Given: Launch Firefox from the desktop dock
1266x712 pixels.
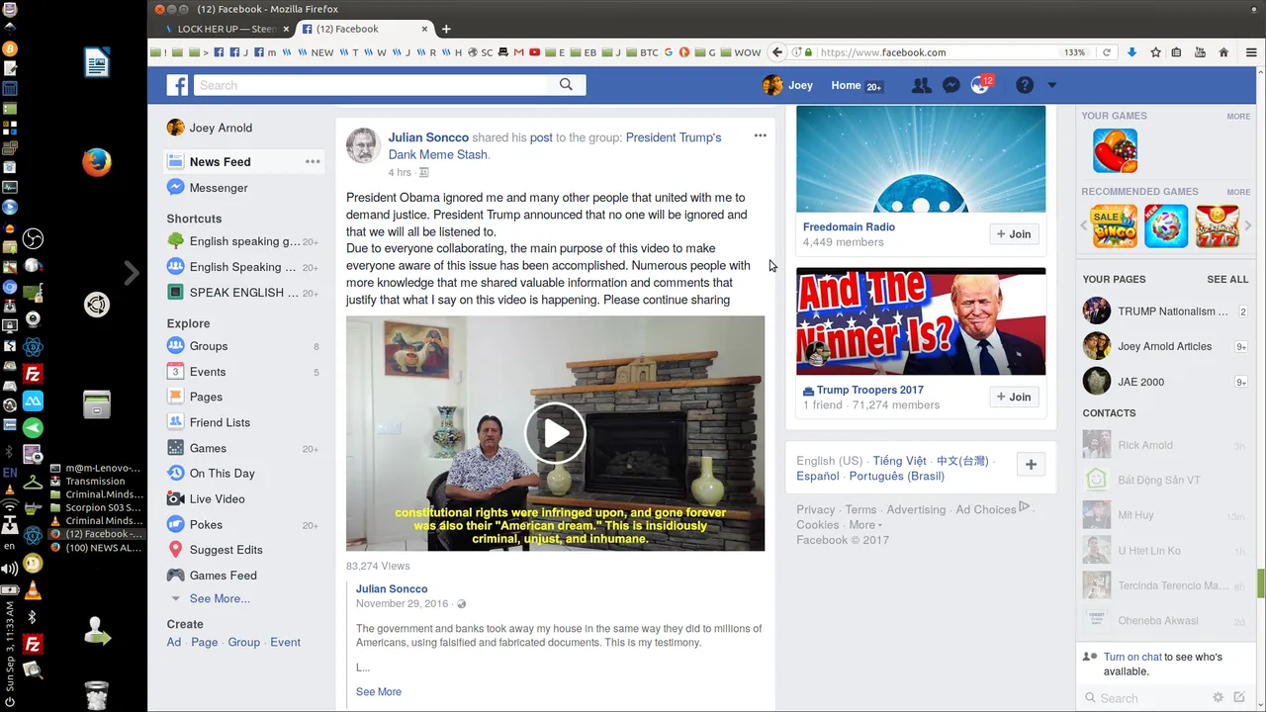Looking at the screenshot, I should click(96, 161).
